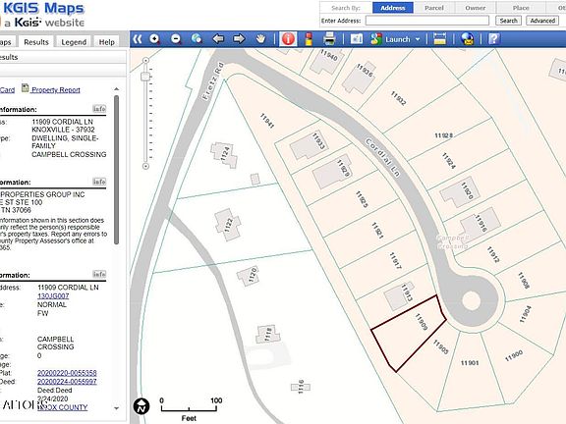The image size is (566, 424).
Task: Click the zoom slider top plus button
Action: (145, 60)
